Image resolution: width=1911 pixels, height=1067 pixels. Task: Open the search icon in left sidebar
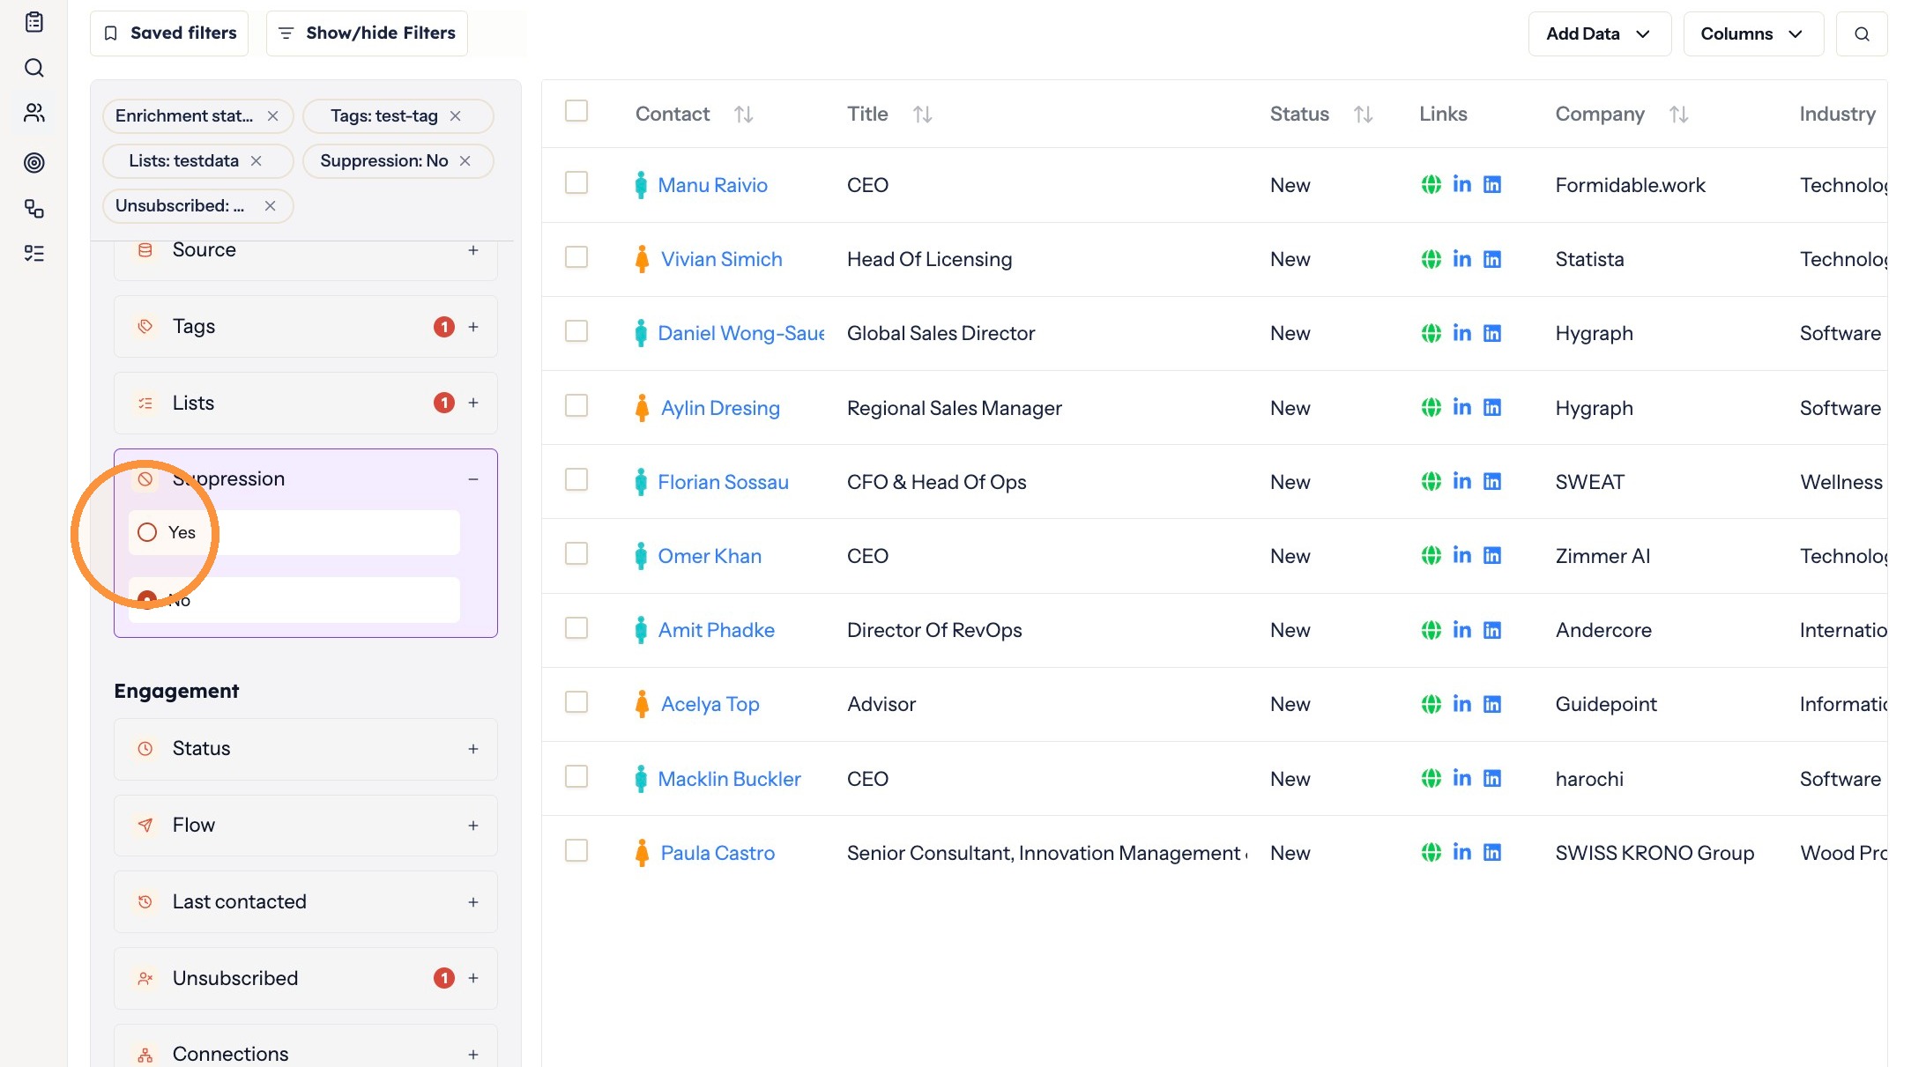click(34, 68)
